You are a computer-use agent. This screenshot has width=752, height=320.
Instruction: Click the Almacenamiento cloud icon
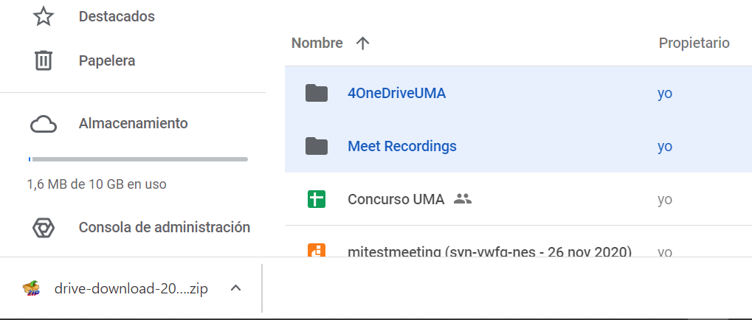tap(43, 124)
